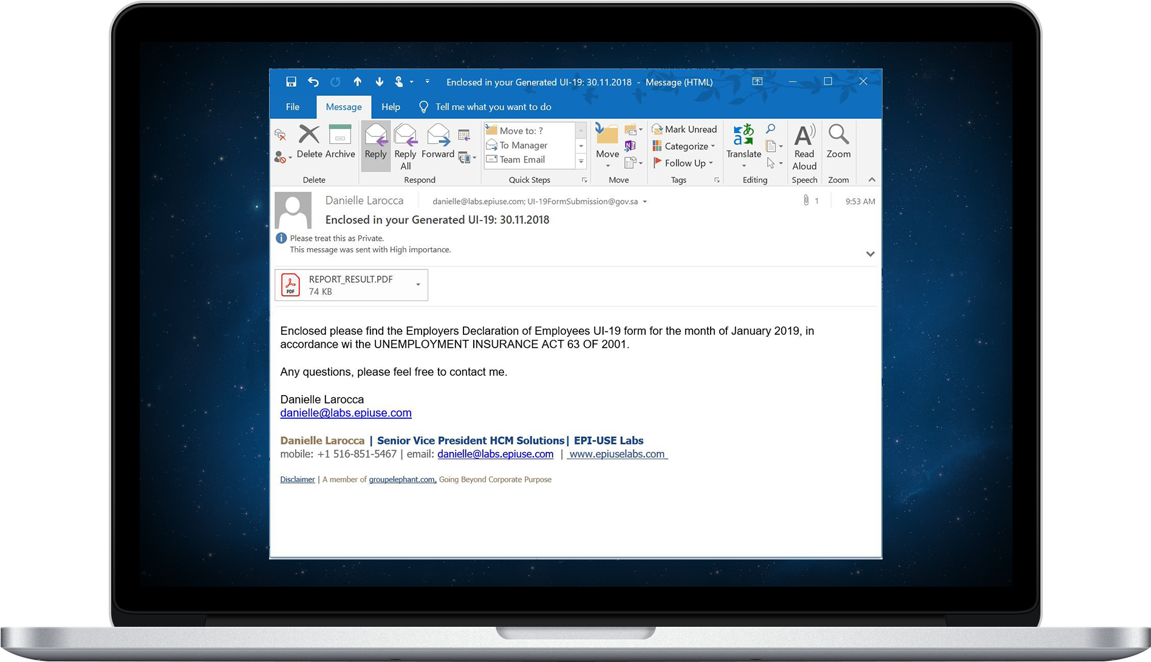Switch to the Help tab

pyautogui.click(x=391, y=106)
